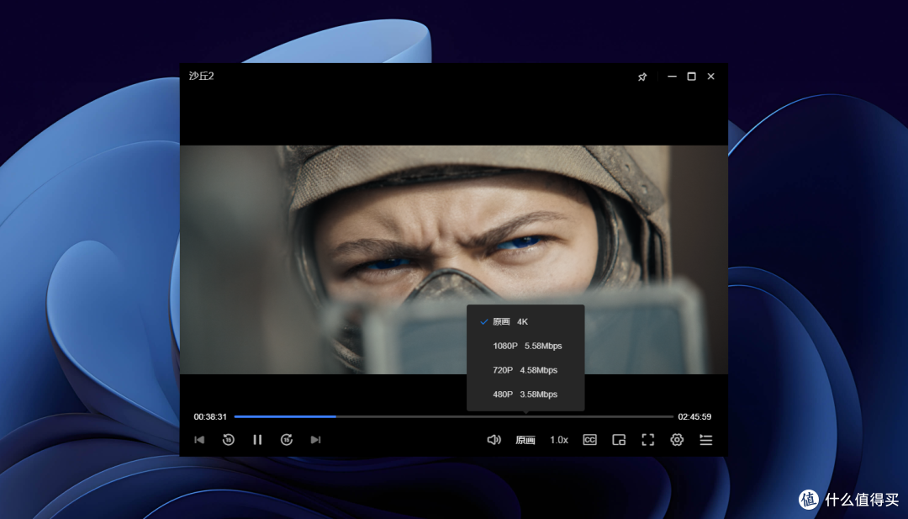Screen dimensions: 908x519
Task: Seek on the playback progress bar
Action: 453,416
